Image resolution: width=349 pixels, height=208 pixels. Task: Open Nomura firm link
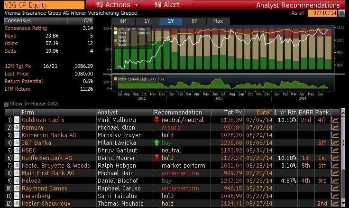coord(33,128)
